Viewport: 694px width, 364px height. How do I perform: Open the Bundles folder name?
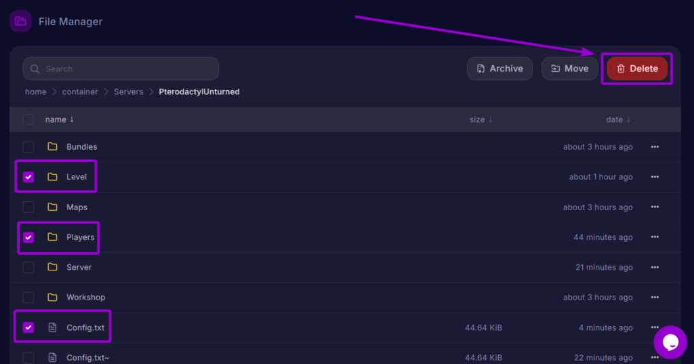[82, 147]
